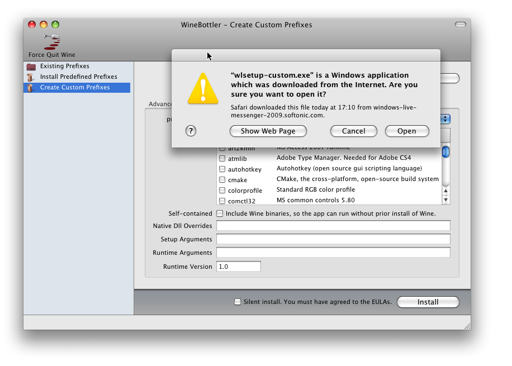Click the Autohotkey description text
The width and height of the screenshot is (512, 366).
349,168
